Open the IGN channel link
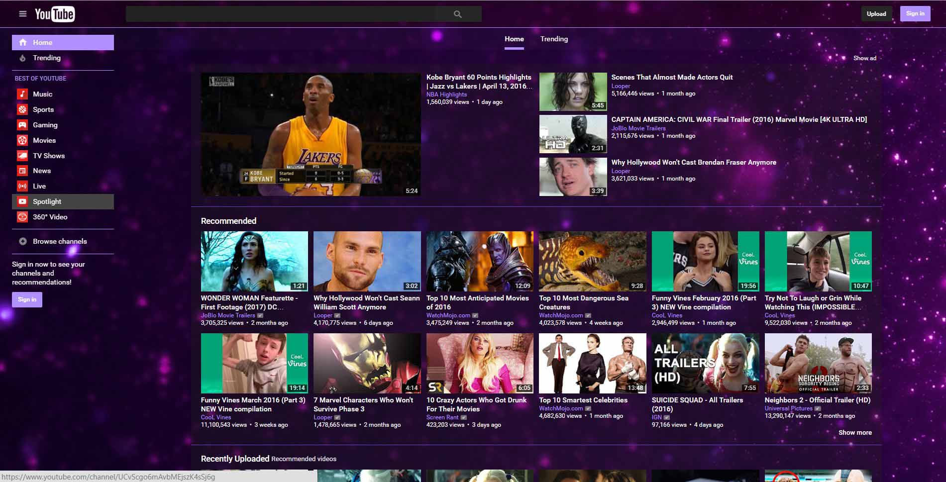 pyautogui.click(x=657, y=417)
